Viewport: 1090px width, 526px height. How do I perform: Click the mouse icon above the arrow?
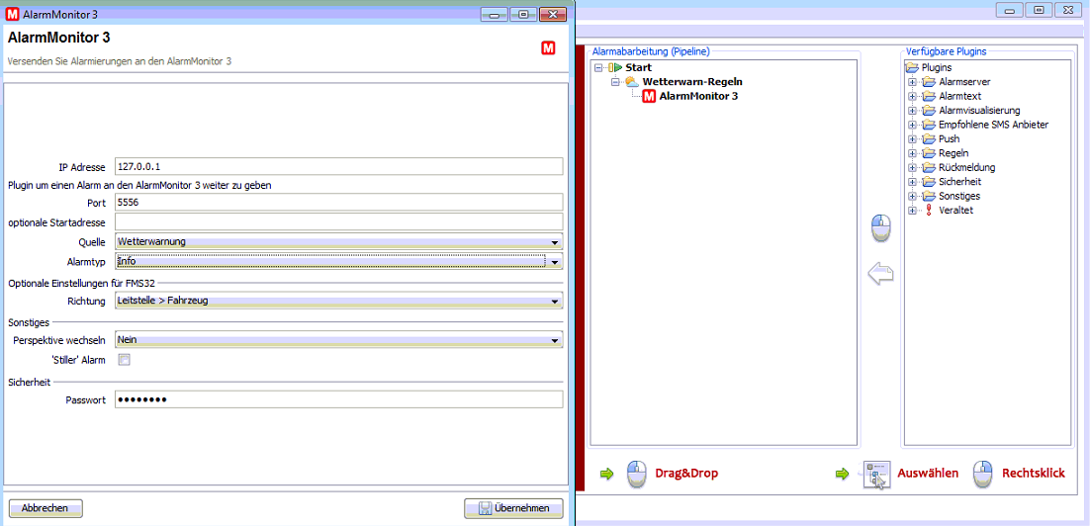(880, 228)
